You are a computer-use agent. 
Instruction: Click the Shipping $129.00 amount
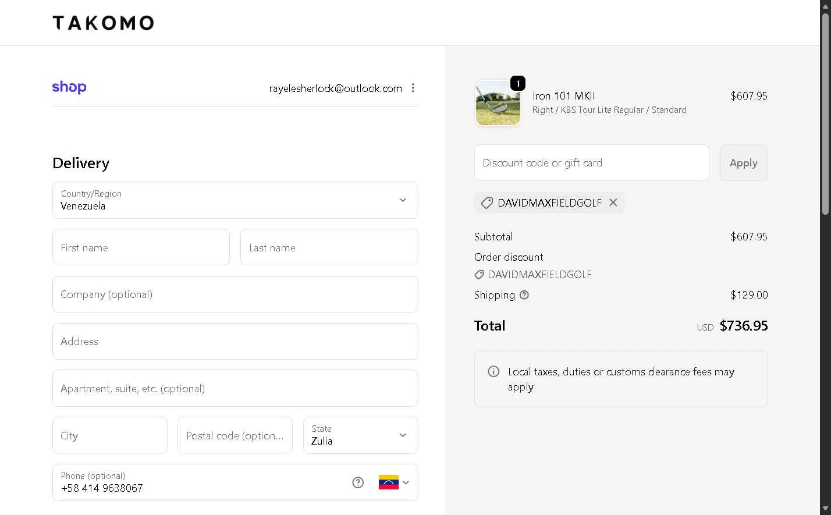[749, 295]
